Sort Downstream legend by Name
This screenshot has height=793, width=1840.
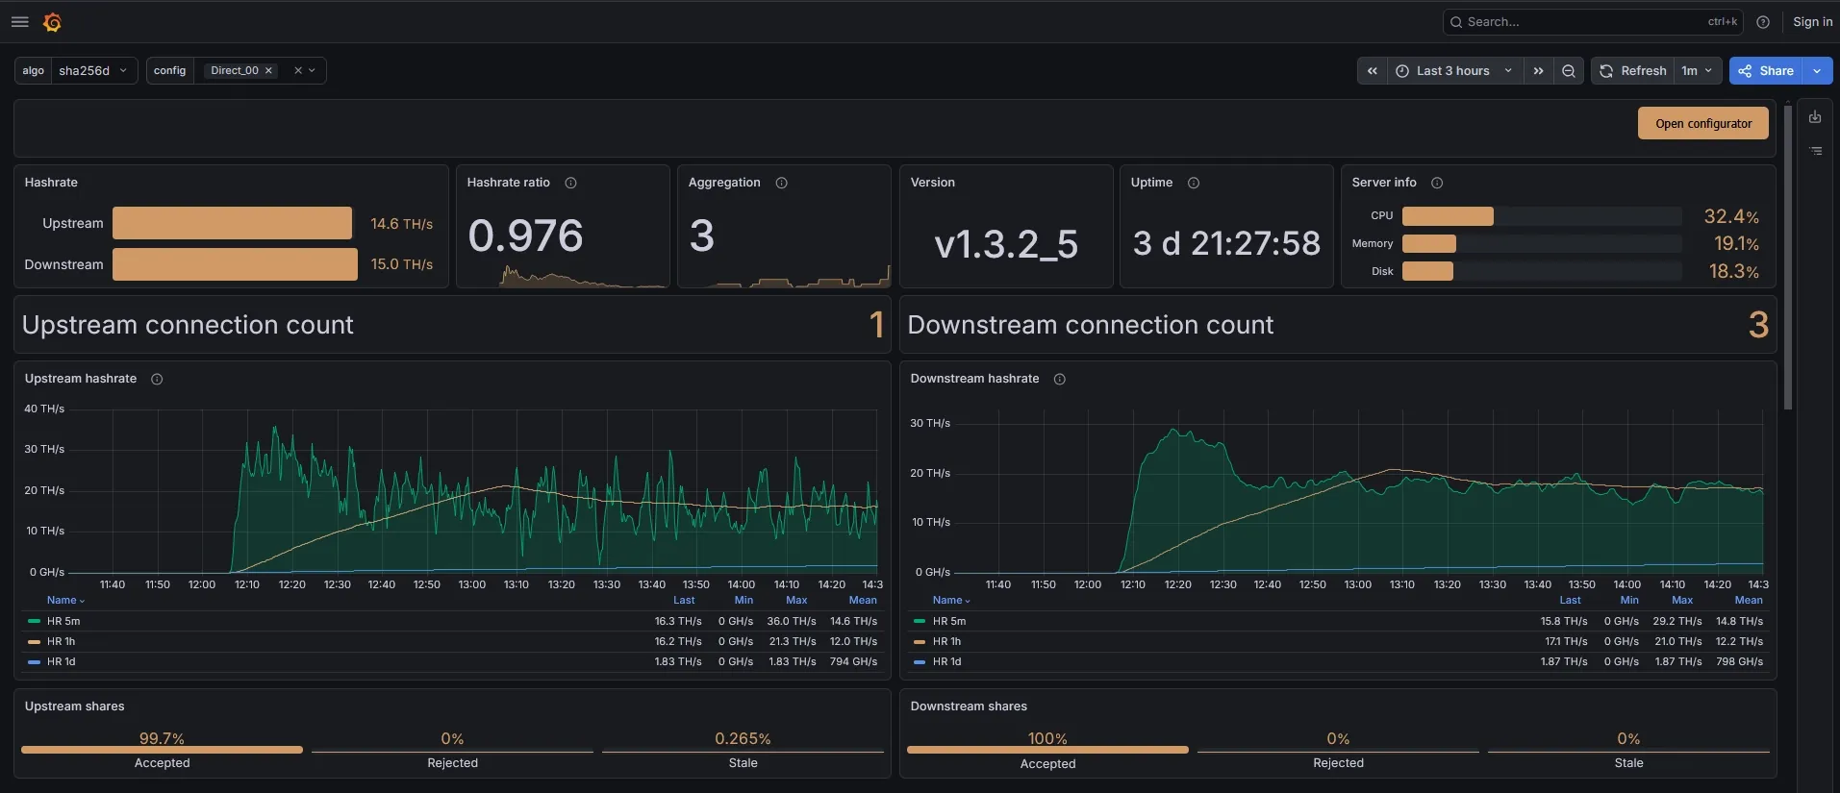pyautogui.click(x=951, y=600)
